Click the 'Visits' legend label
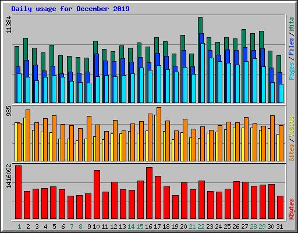 [292, 126]
